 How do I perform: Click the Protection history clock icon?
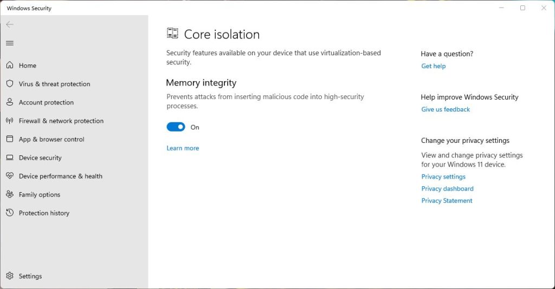pos(10,213)
